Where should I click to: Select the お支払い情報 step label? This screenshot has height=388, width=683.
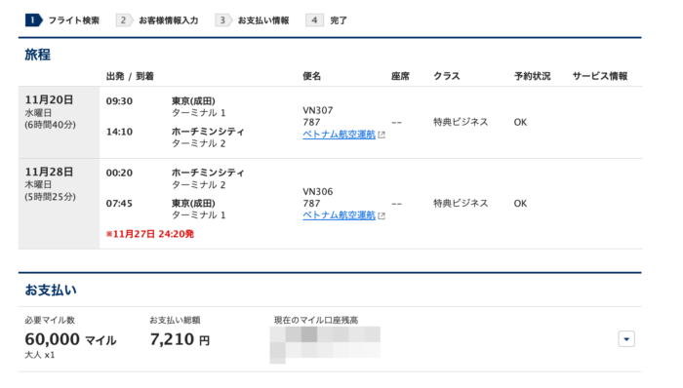263,20
